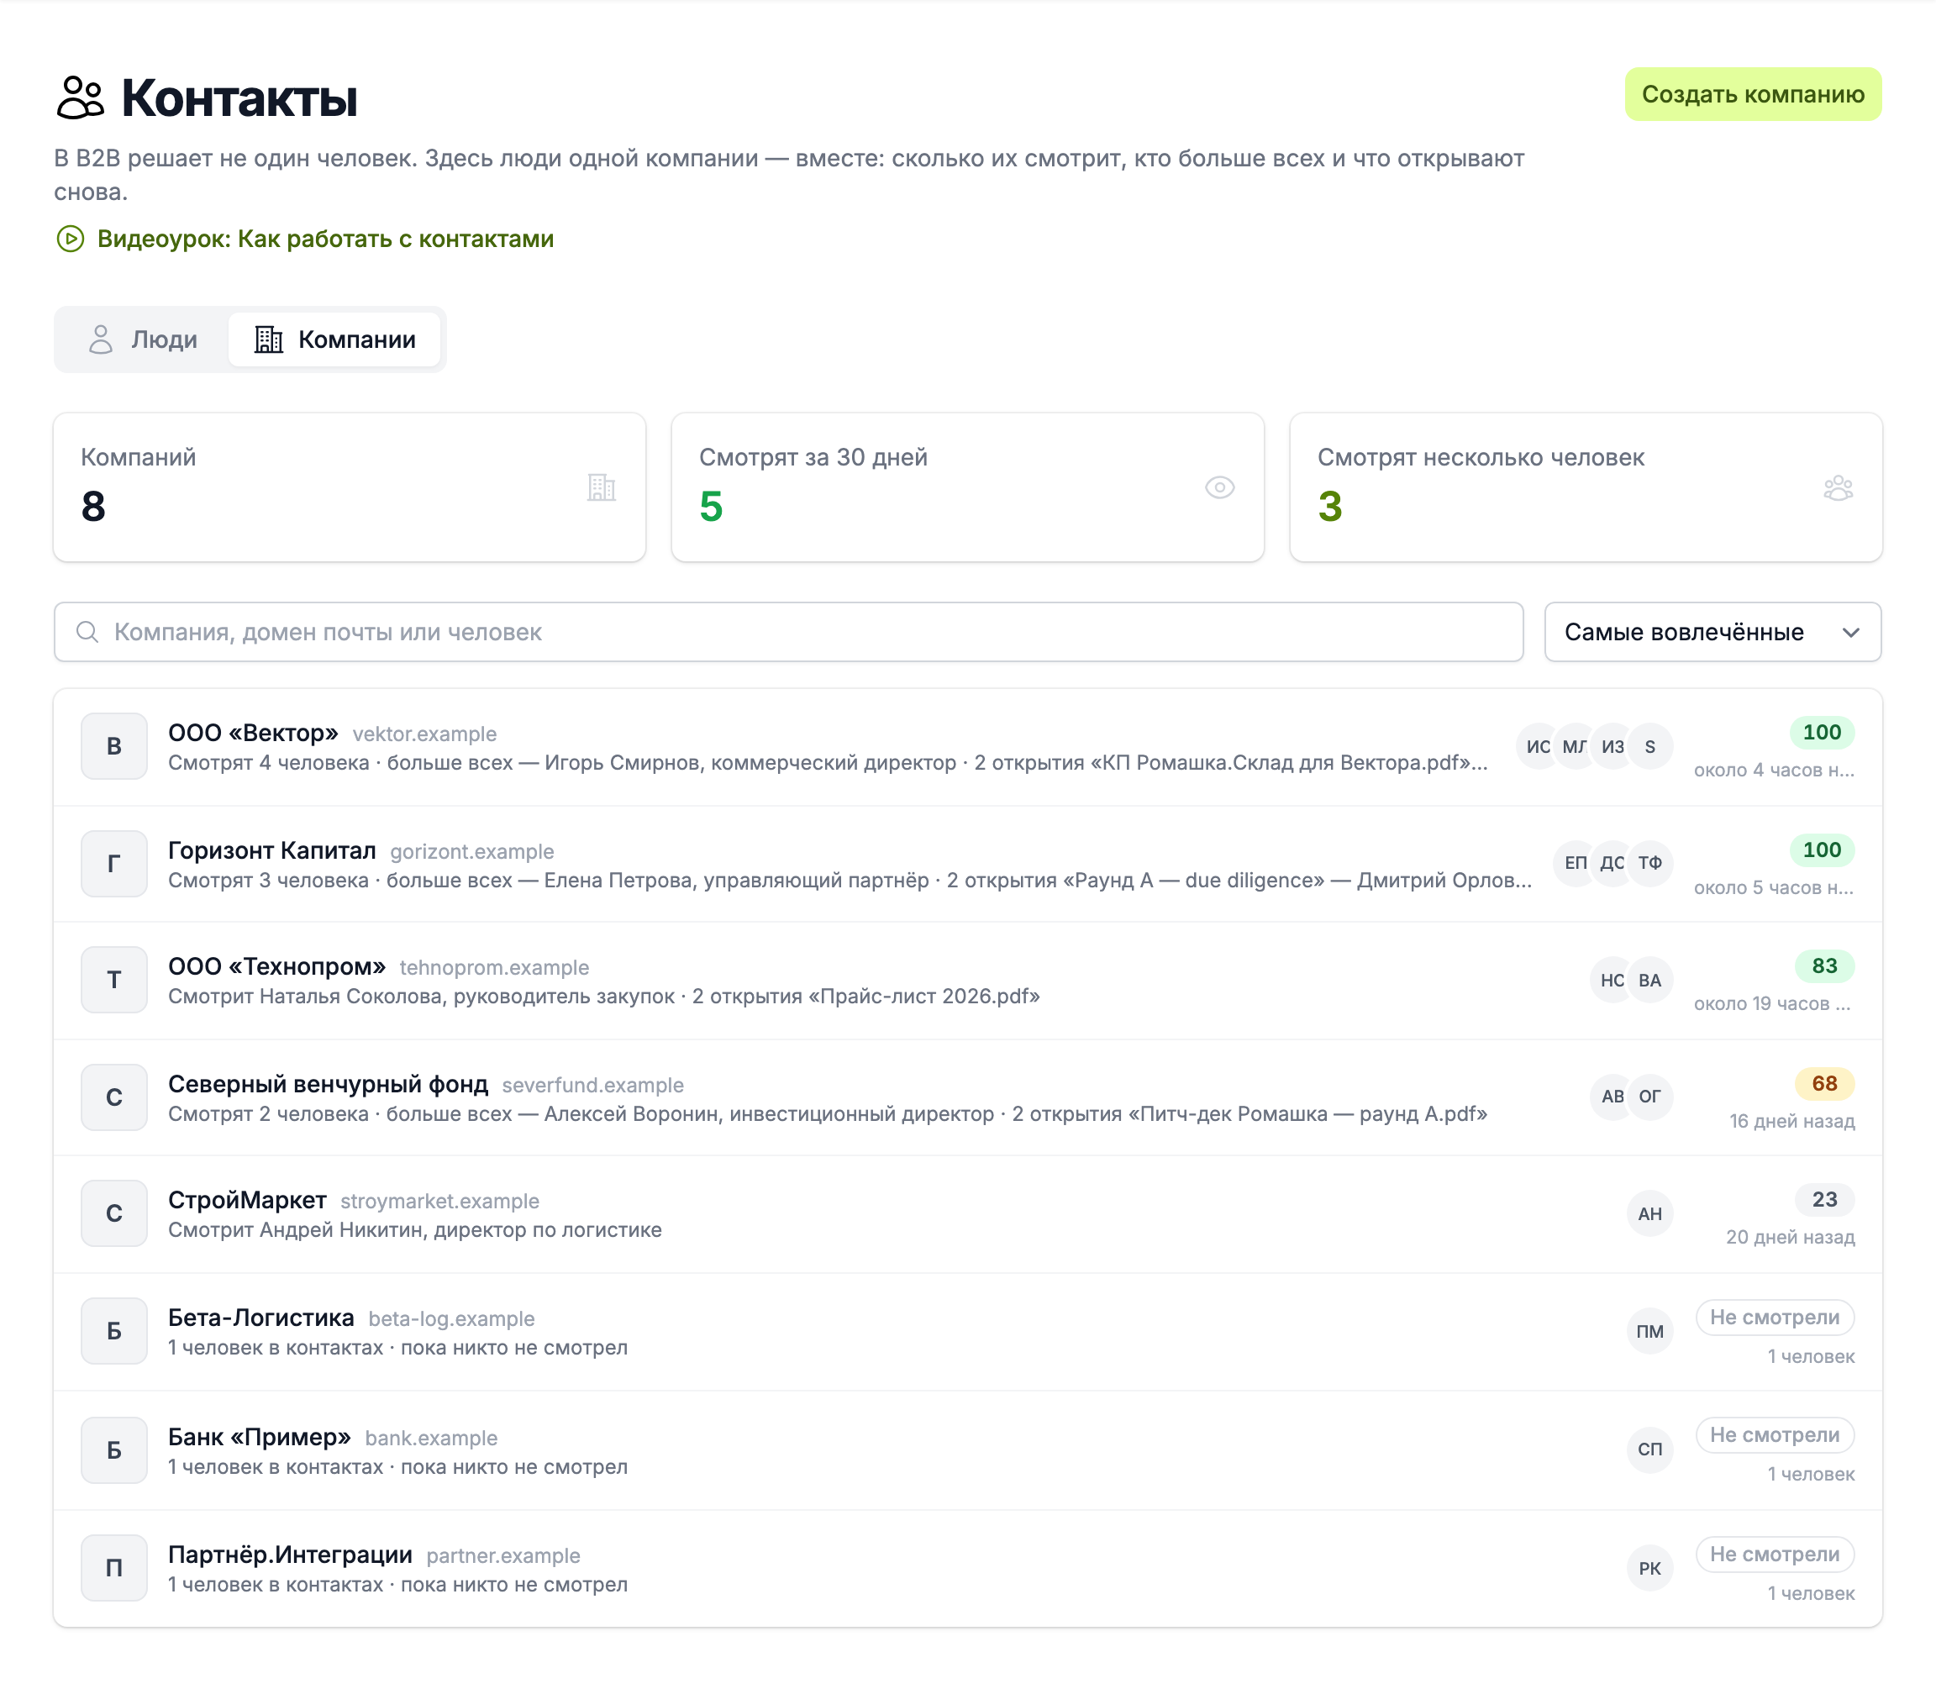This screenshot has height=1694, width=1936.
Task: Click the eye icon in Смотрят за 30 дней card
Action: click(1219, 487)
